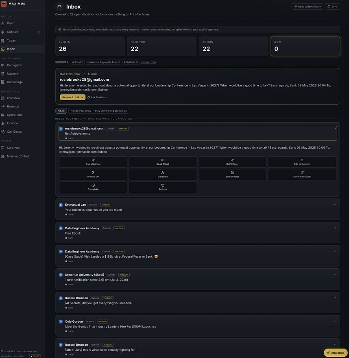Click the Maximus logo icon
Screen dimensions: 349x358
(x=4, y=4)
